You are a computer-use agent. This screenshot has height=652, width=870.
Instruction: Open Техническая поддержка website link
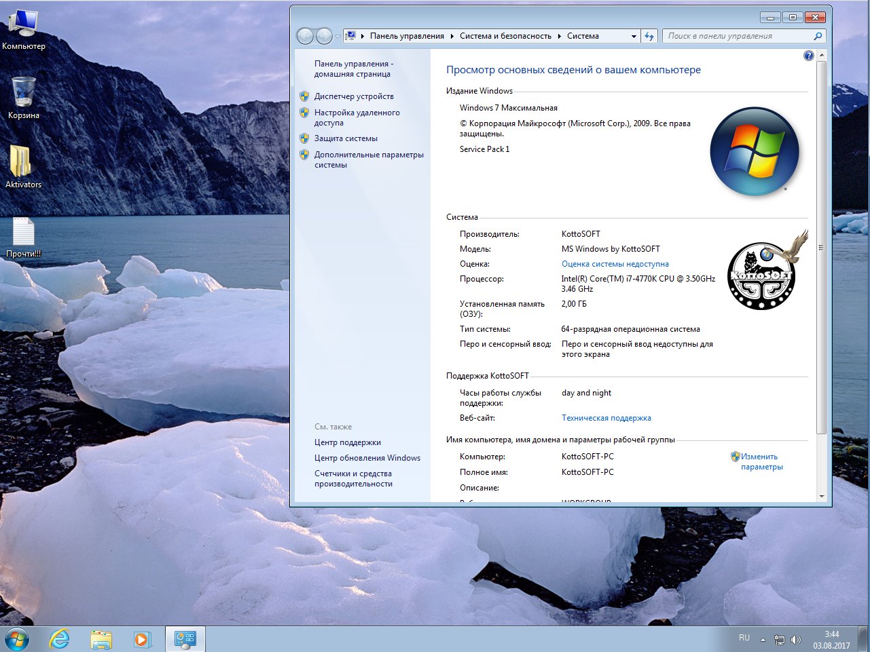(x=606, y=418)
